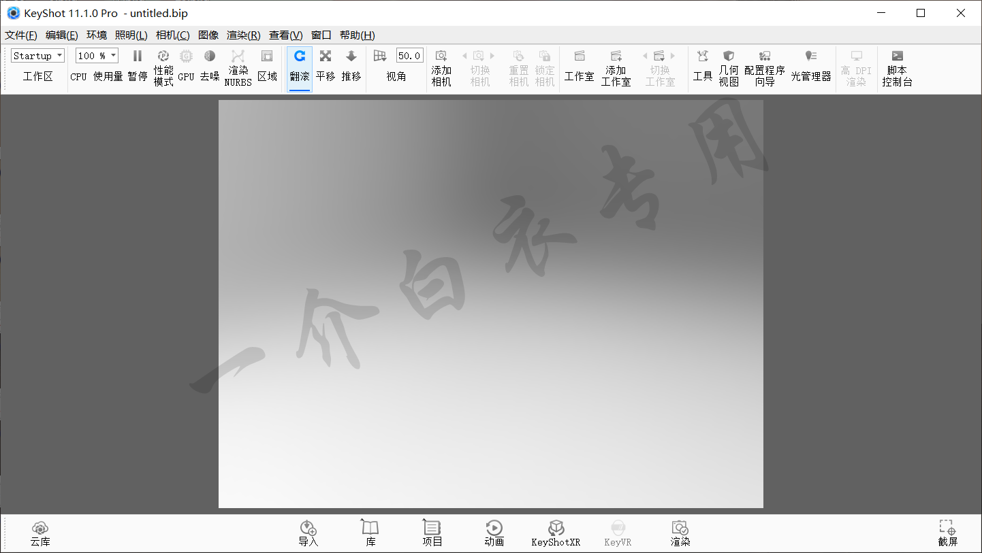Open the 项目 project panel
The image size is (982, 553).
[432, 533]
